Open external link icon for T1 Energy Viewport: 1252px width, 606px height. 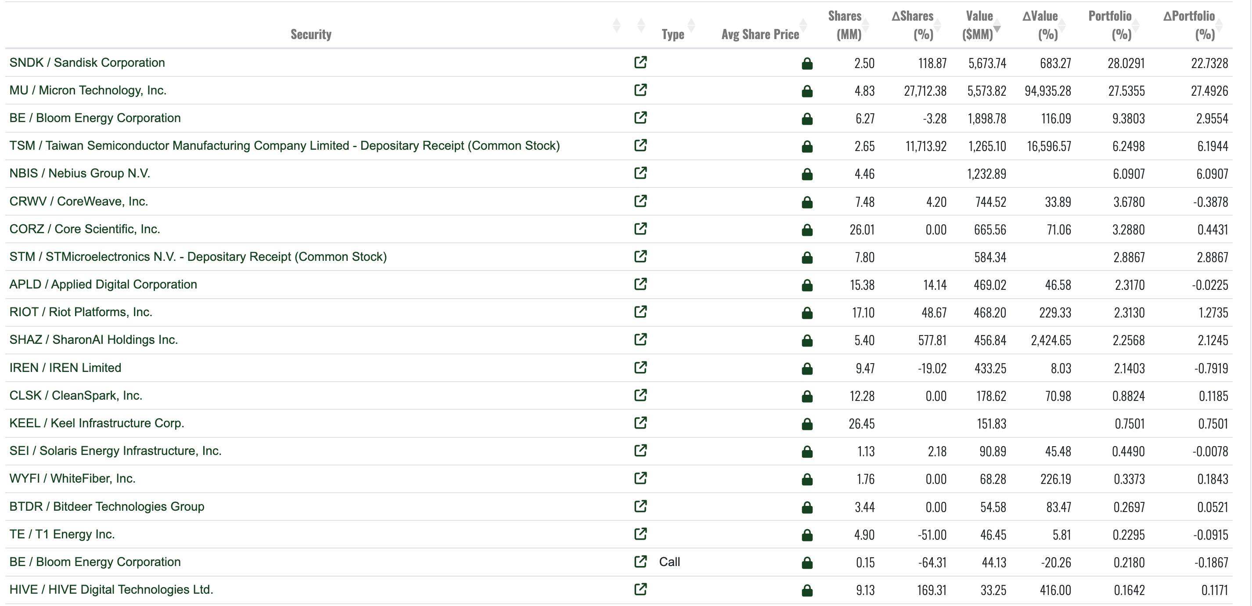coord(640,534)
